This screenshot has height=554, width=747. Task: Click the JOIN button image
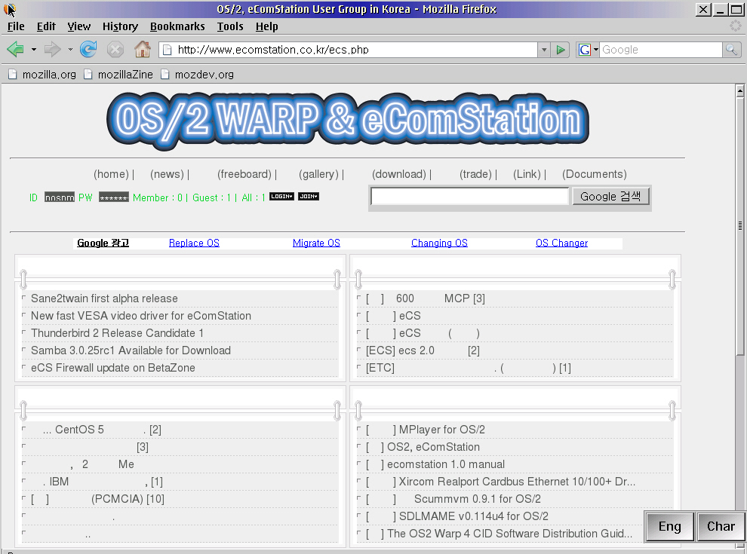[x=309, y=197]
